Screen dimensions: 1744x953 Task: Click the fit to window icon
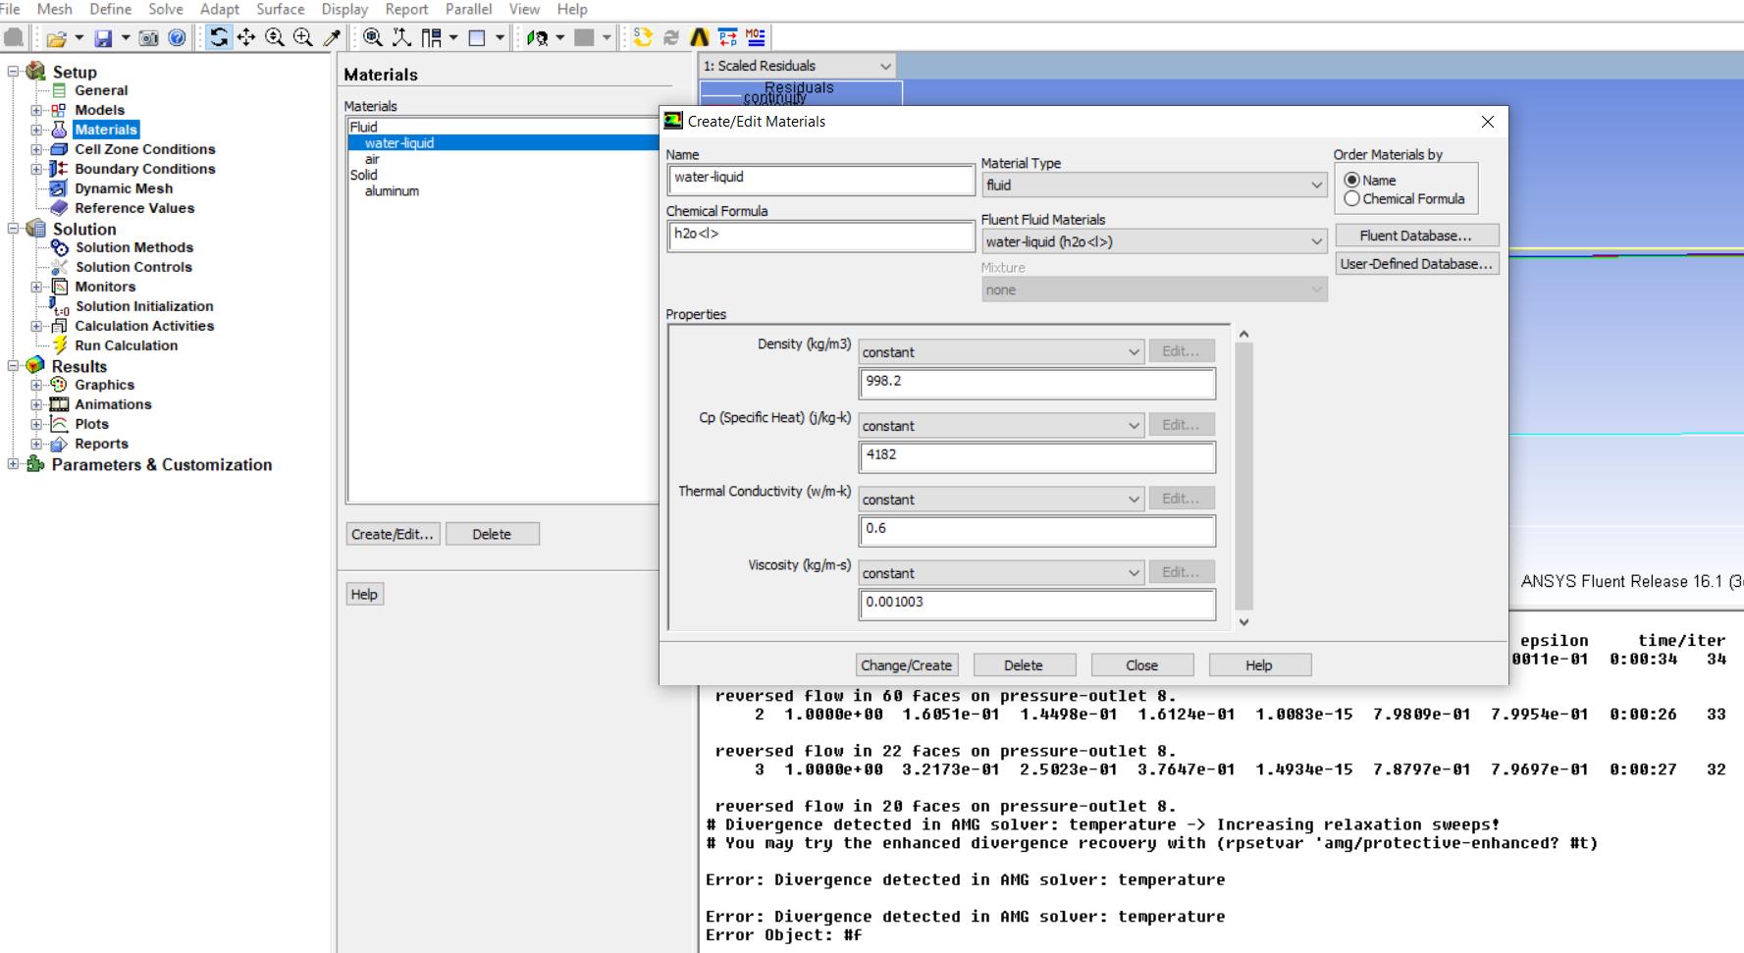(373, 38)
